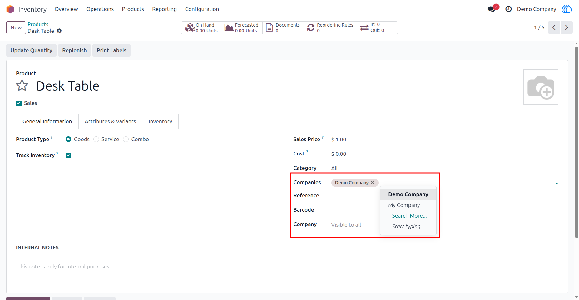Mark Desk Table as favorite star
The height and width of the screenshot is (300, 579).
(22, 86)
